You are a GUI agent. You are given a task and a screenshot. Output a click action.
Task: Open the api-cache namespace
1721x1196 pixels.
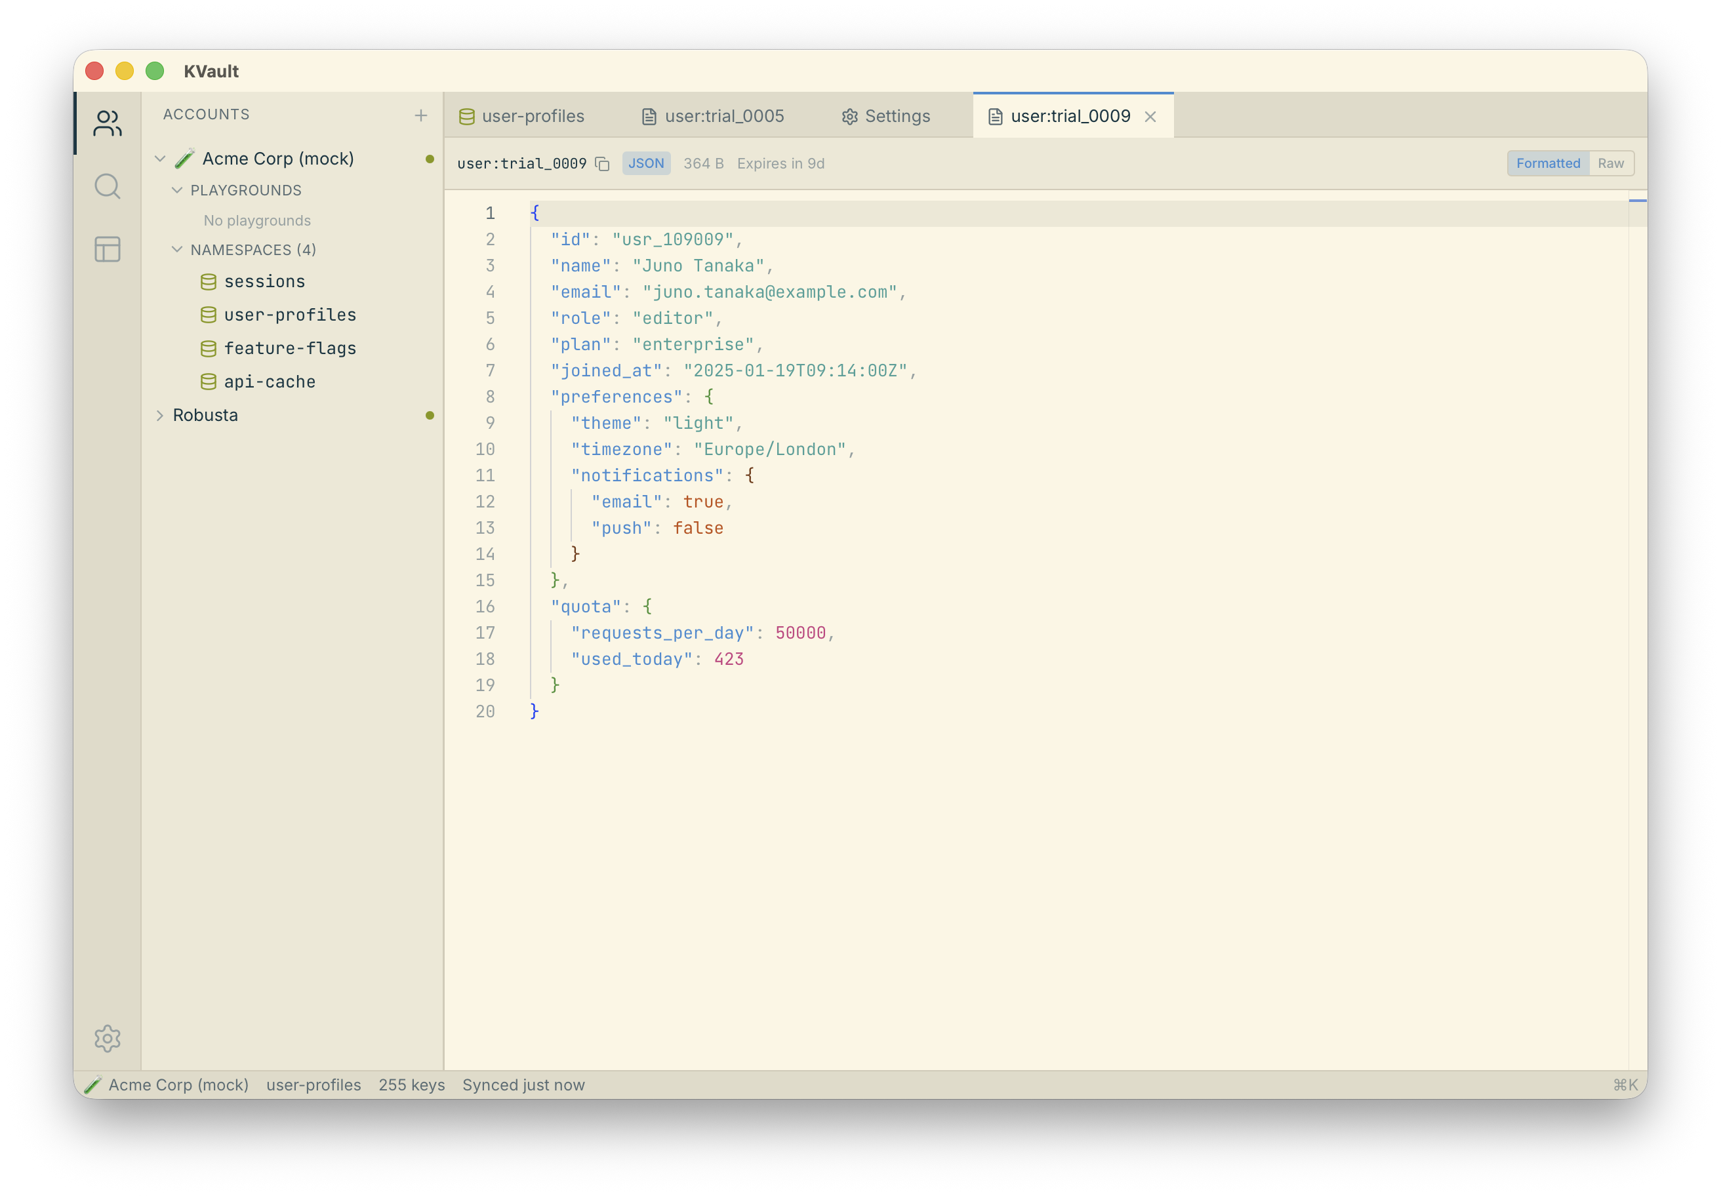(x=269, y=382)
